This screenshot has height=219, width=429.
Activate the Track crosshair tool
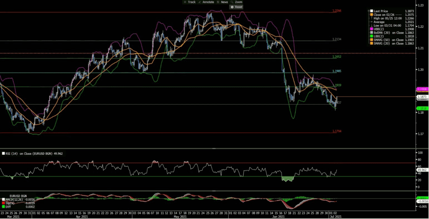click(189, 2)
